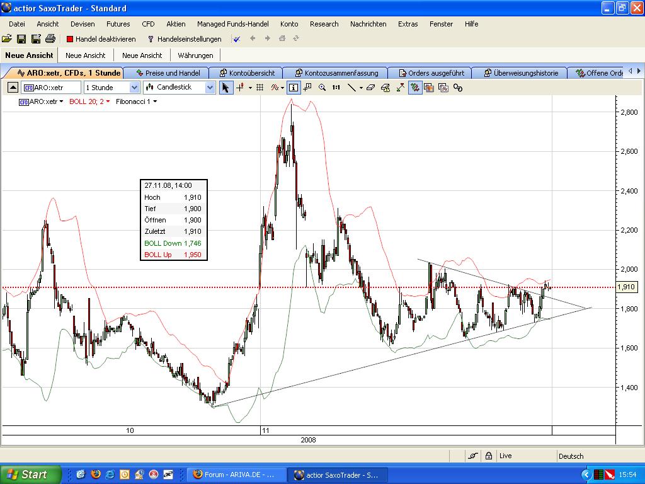Select the crosshair cursor tool
The width and height of the screenshot is (645, 484).
(240, 88)
